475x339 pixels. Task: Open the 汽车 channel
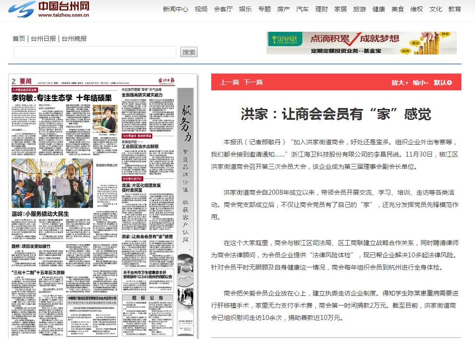pos(302,9)
